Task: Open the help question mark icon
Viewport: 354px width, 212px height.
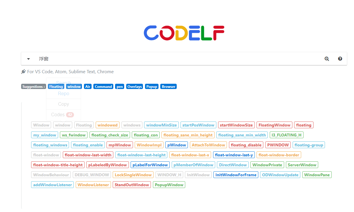Action: click(x=340, y=59)
